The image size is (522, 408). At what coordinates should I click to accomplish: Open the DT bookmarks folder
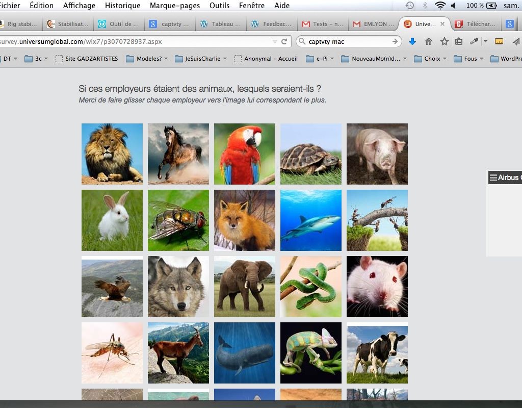[9, 59]
